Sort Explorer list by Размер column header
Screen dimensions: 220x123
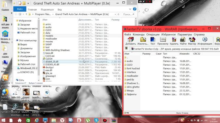(115, 20)
